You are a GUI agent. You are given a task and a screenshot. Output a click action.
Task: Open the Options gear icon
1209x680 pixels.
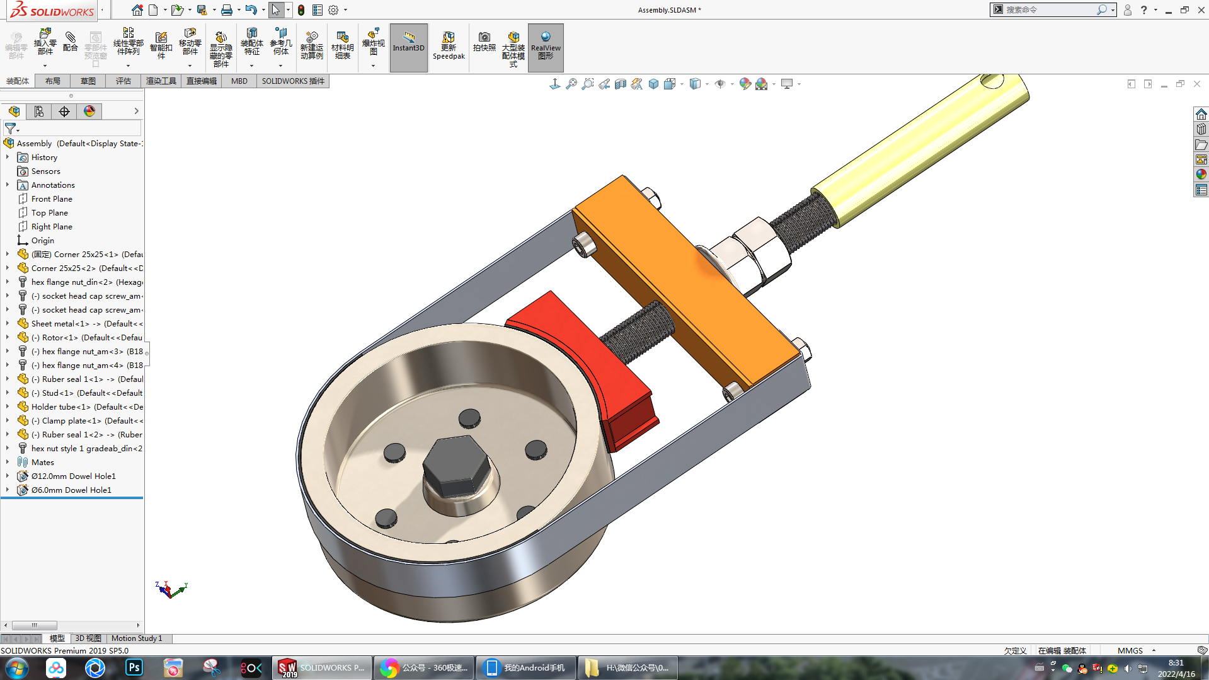(333, 10)
